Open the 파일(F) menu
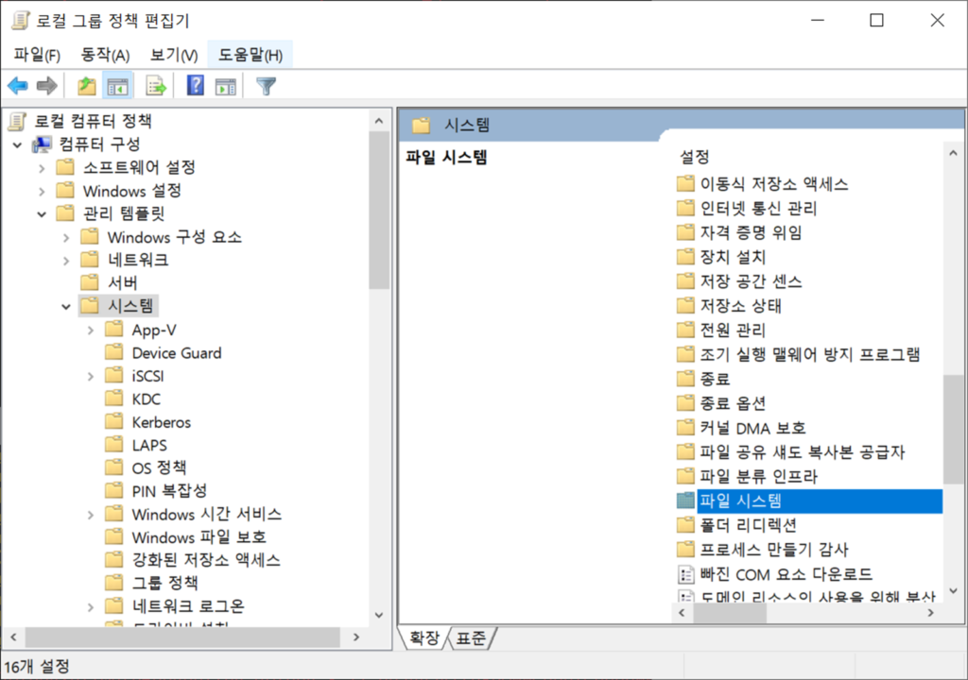The width and height of the screenshot is (968, 680). coord(37,55)
